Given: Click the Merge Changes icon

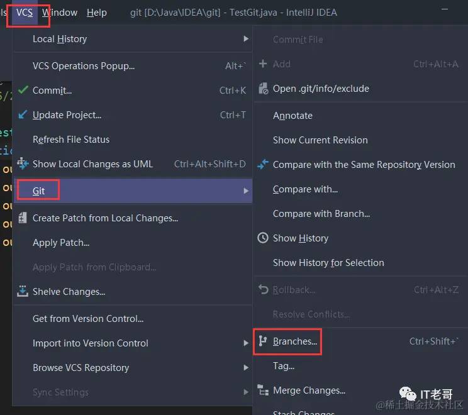Looking at the screenshot, I should (x=263, y=390).
